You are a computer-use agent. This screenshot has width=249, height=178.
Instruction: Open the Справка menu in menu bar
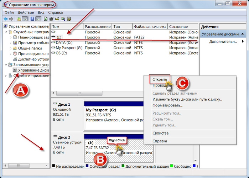click(x=56, y=12)
